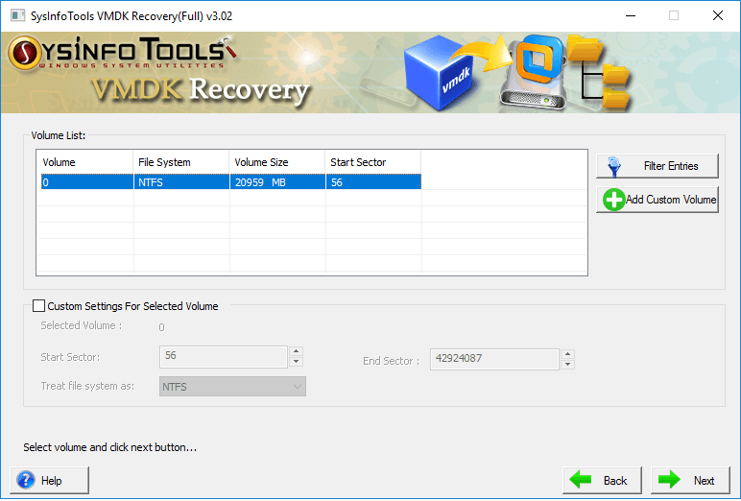Click the Volume column header

[84, 162]
